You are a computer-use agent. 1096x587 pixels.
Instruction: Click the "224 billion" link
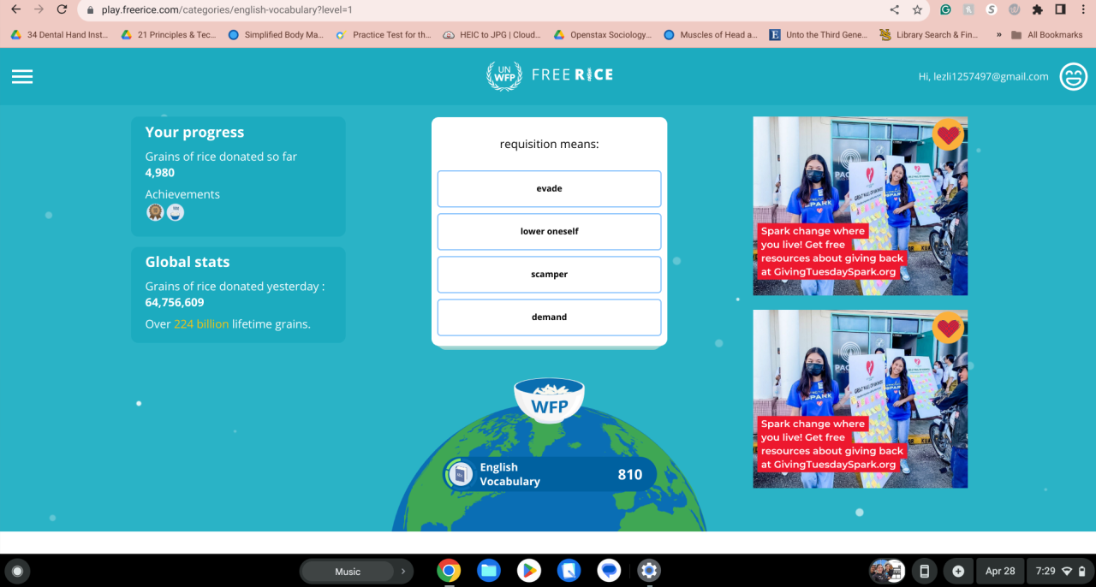pyautogui.click(x=201, y=324)
